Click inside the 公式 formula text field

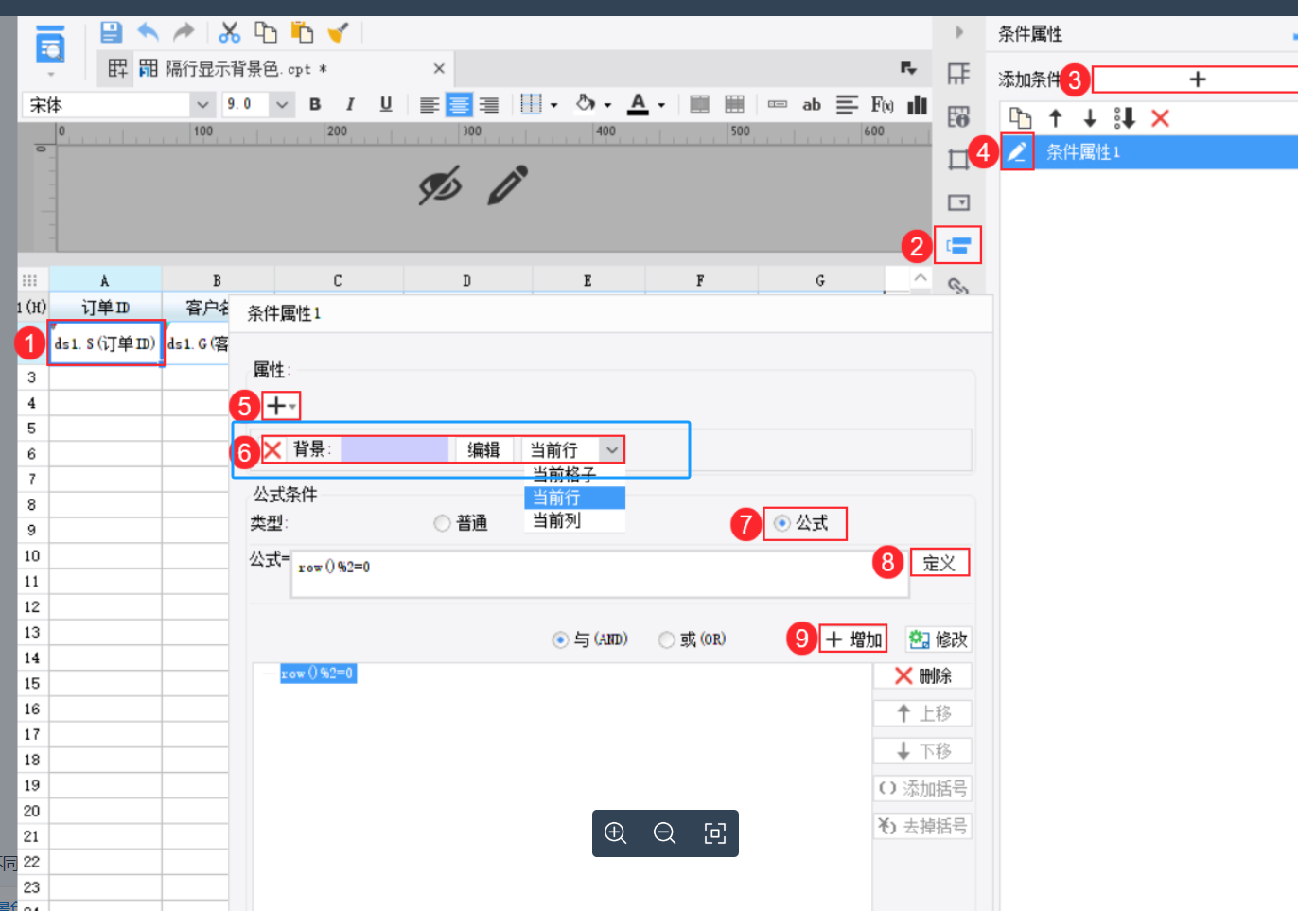pyautogui.click(x=600, y=574)
